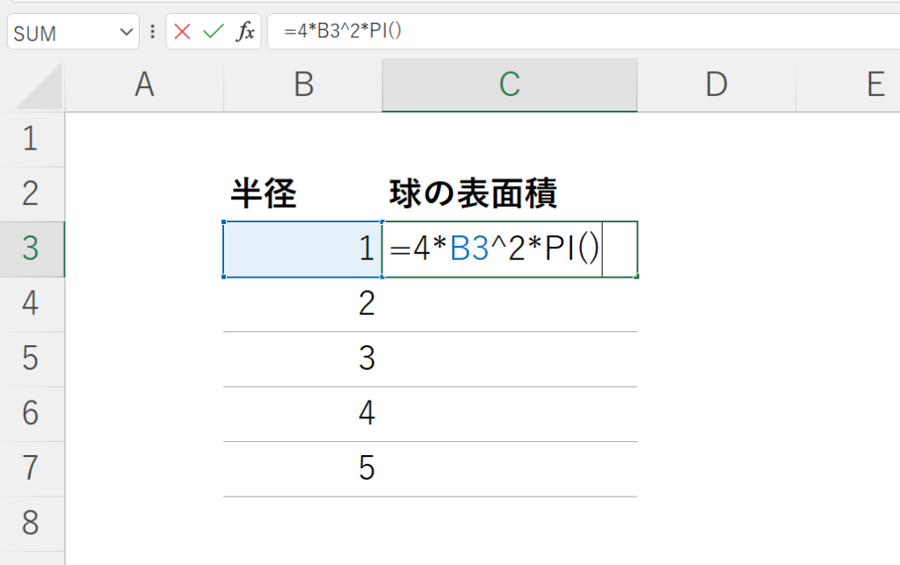The image size is (900, 565).
Task: Click inside the C3 formula being edited
Action: coord(495,249)
